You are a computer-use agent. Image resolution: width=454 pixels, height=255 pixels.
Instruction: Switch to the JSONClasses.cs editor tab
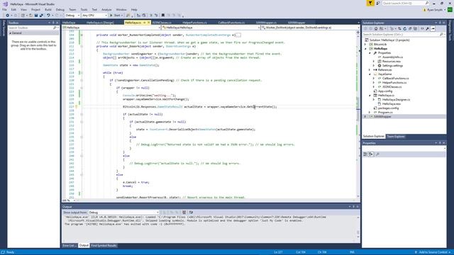pyautogui.click(x=162, y=23)
